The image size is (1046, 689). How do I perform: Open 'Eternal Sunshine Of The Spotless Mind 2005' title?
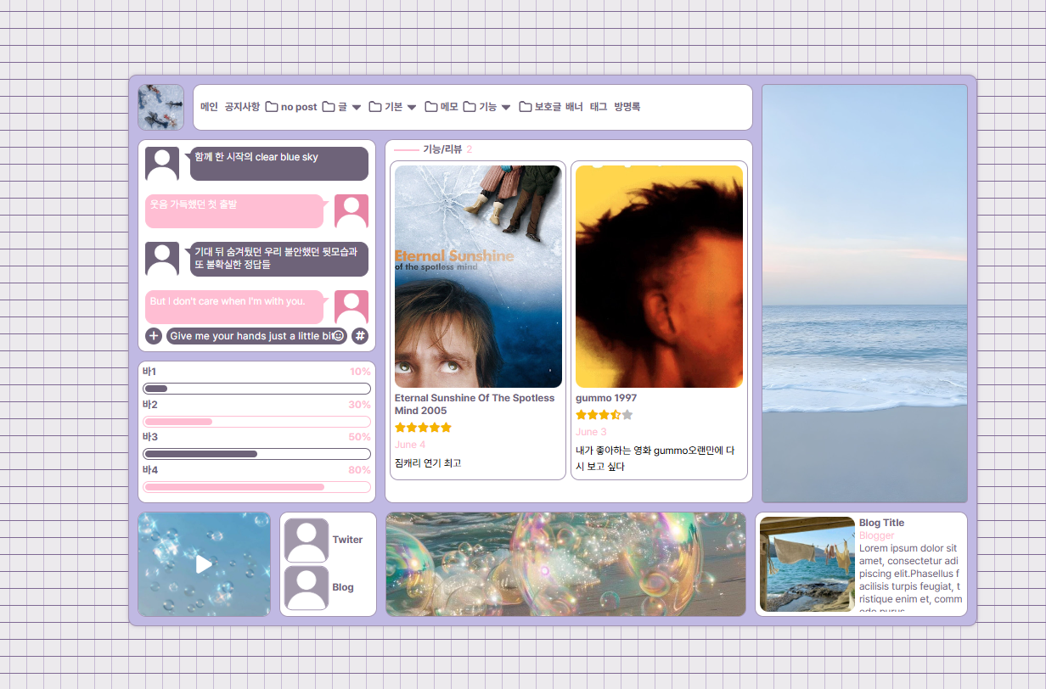pos(475,404)
